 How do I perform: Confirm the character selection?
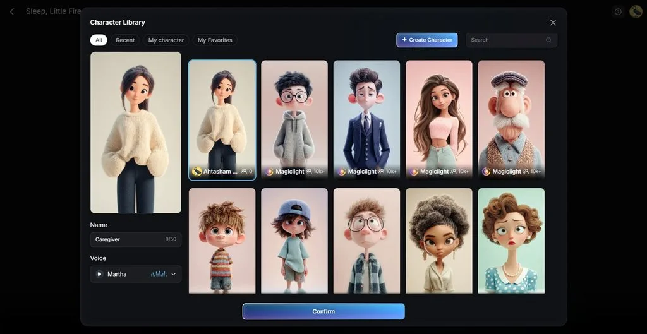[x=323, y=311]
